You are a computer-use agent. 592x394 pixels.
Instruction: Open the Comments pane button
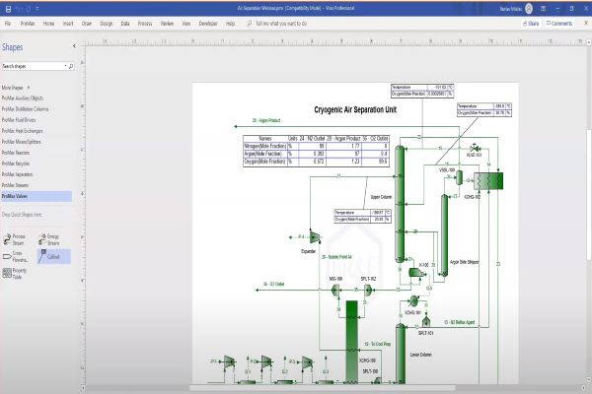[x=558, y=22]
